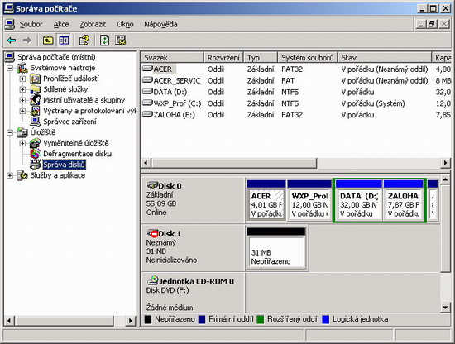Click the Back arrow toolbar icon
455x344 pixels.
(x=12, y=41)
